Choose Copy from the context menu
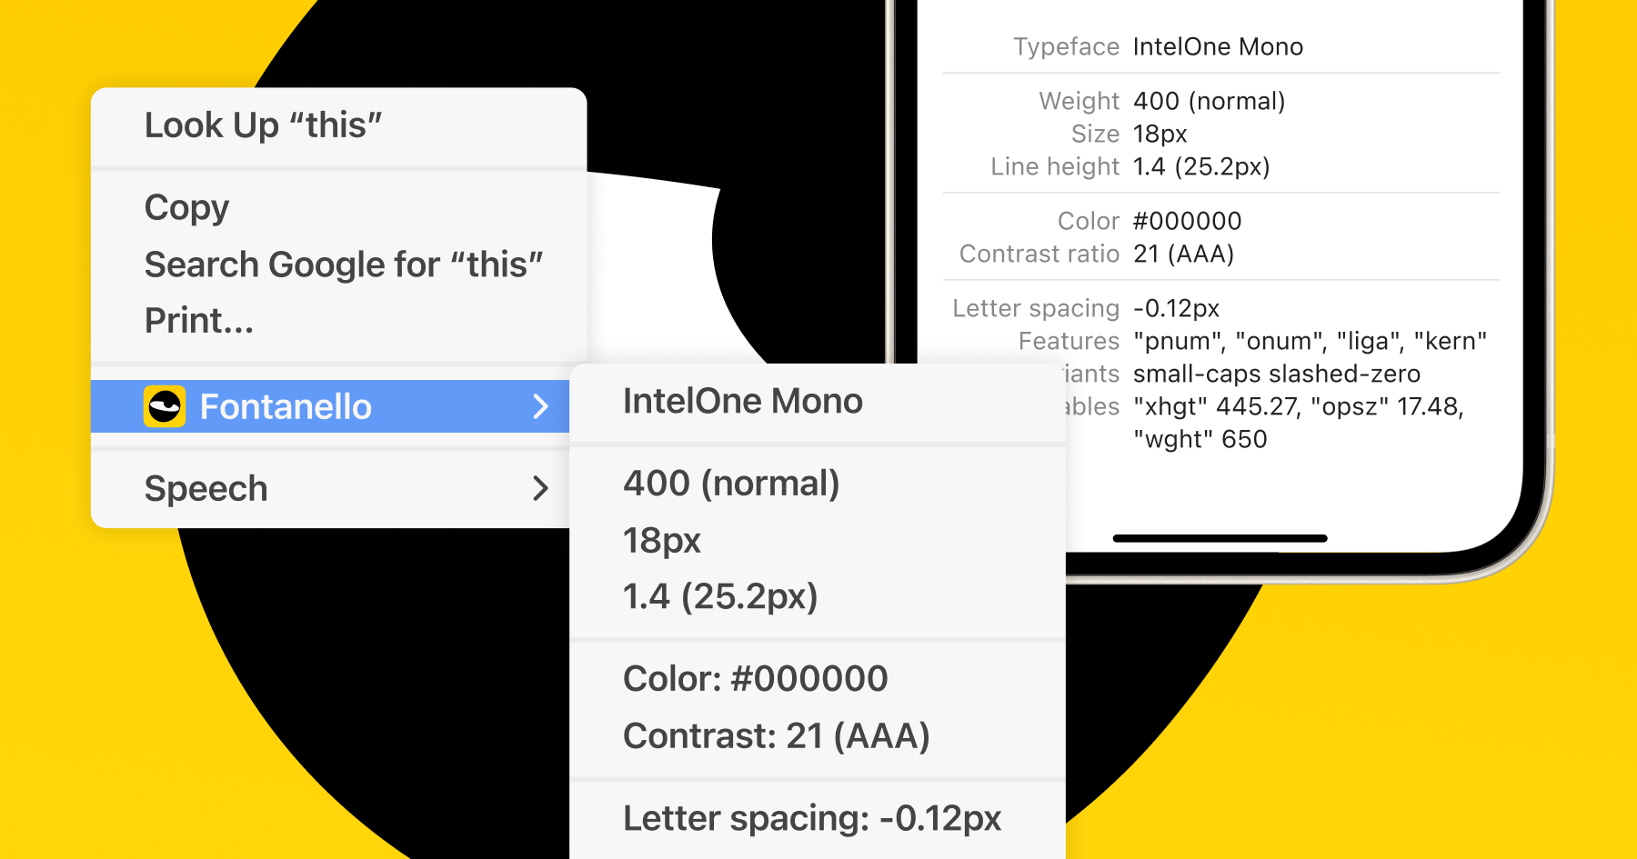The width and height of the screenshot is (1637, 859). 186,207
